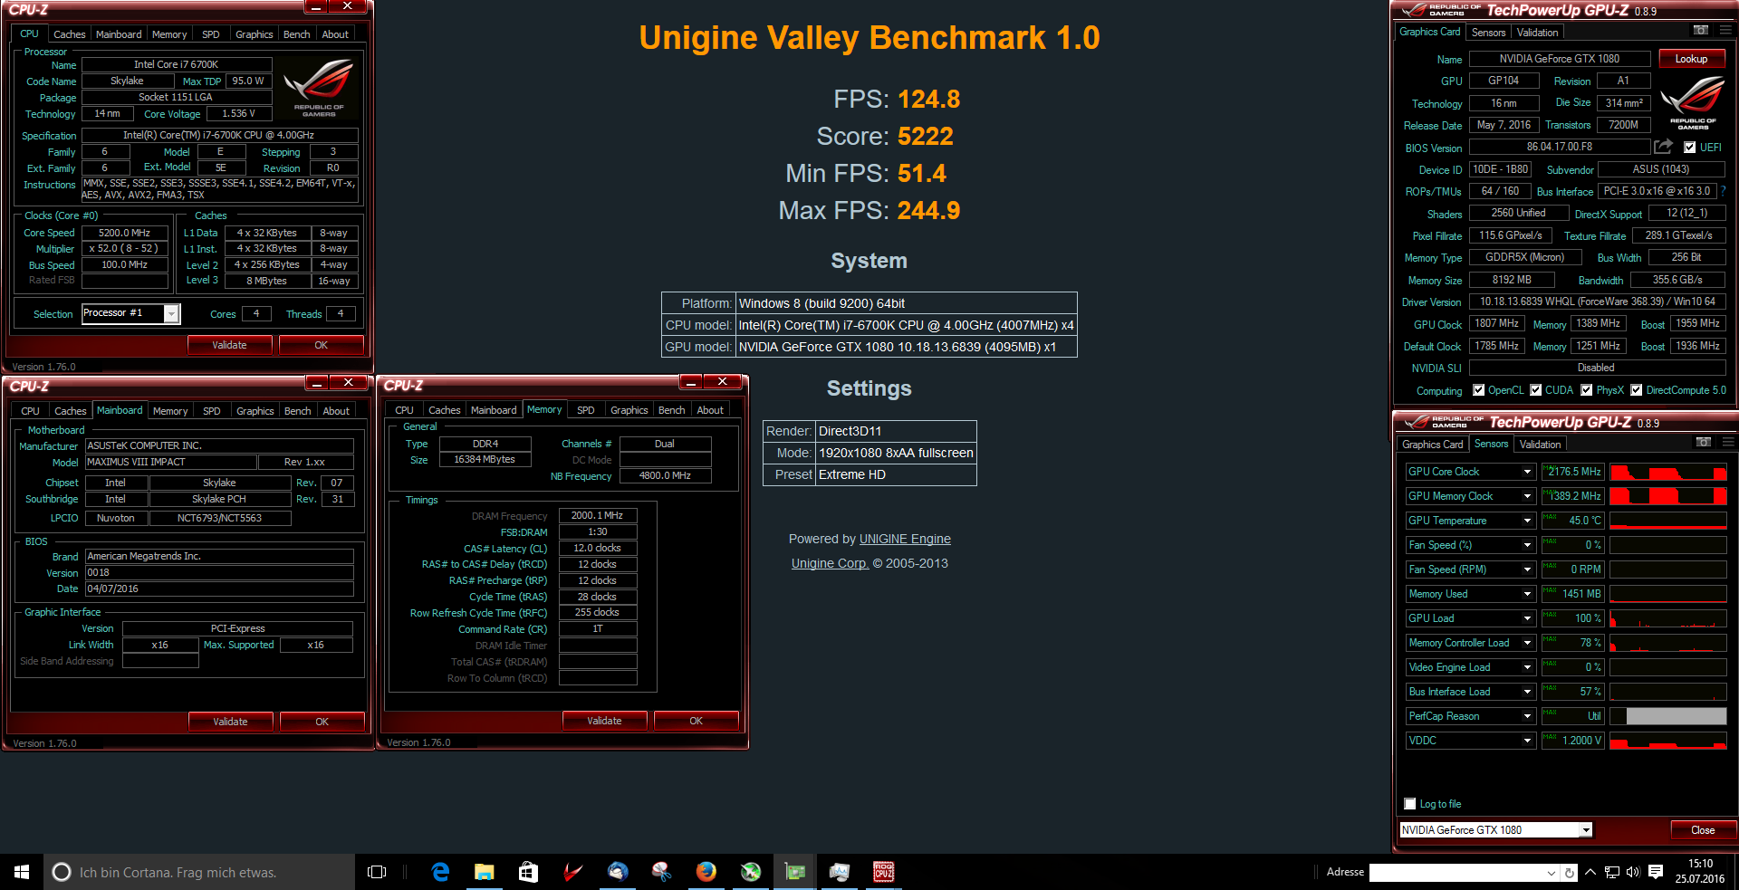This screenshot has width=1739, height=890.
Task: Enable the Log to file checkbox
Action: pyautogui.click(x=1410, y=804)
